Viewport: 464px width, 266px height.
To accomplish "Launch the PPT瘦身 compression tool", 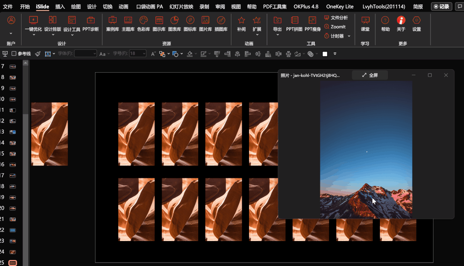I will pos(313,23).
